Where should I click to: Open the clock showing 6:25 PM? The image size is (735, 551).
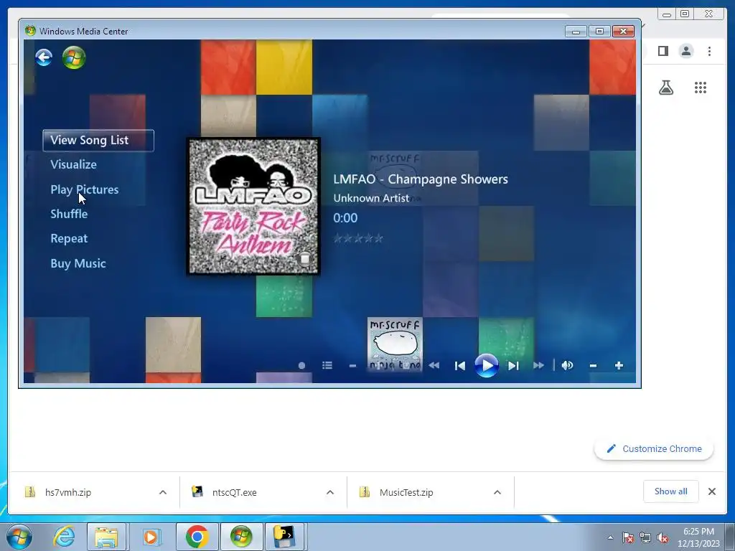pyautogui.click(x=698, y=537)
